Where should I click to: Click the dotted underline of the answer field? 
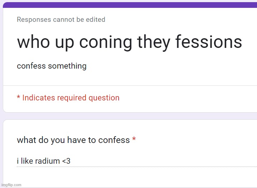(137, 167)
